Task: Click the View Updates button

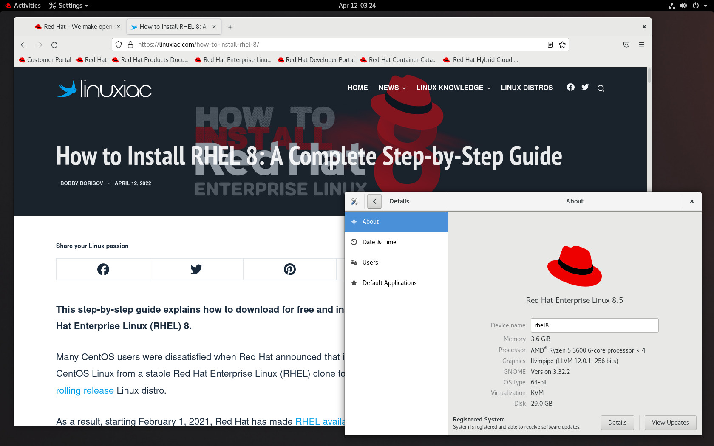Action: point(670,423)
